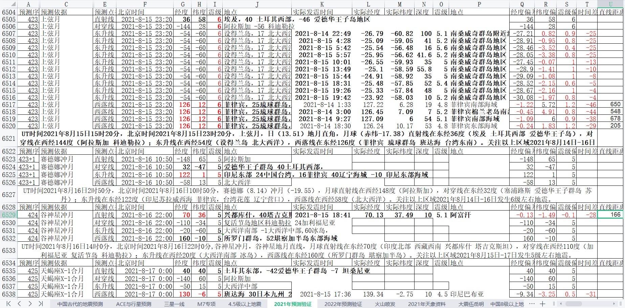Grab the tab bar split handle

click(x=554, y=304)
